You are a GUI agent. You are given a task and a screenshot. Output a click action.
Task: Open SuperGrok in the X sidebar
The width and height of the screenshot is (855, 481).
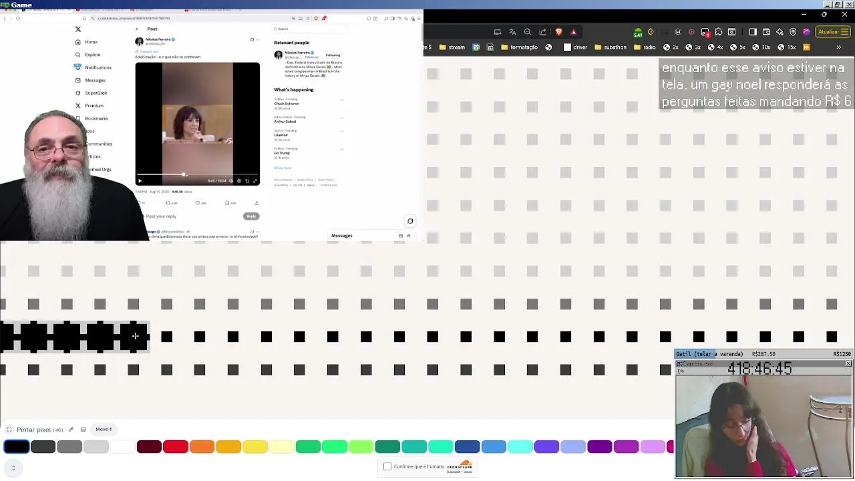(x=92, y=93)
